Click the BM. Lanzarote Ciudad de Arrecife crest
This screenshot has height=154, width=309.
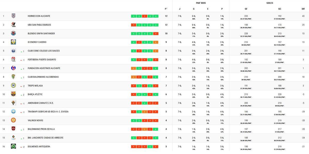(x=13, y=138)
